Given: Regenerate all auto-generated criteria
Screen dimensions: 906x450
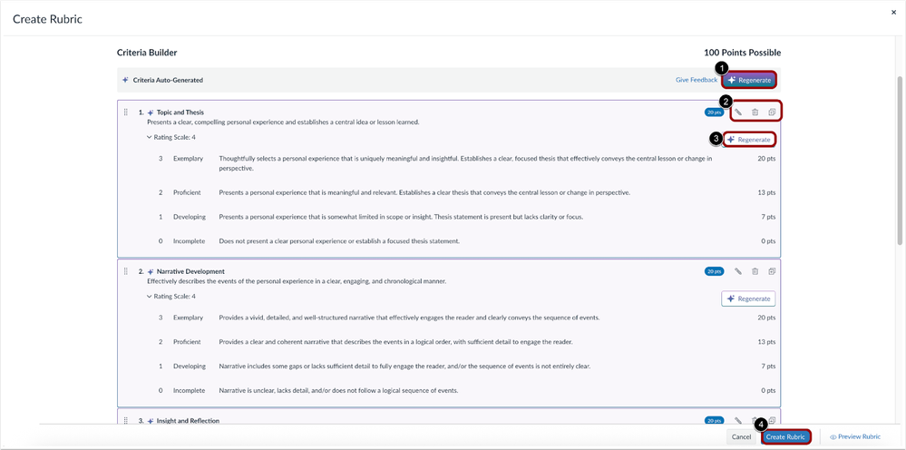Looking at the screenshot, I should pos(749,80).
